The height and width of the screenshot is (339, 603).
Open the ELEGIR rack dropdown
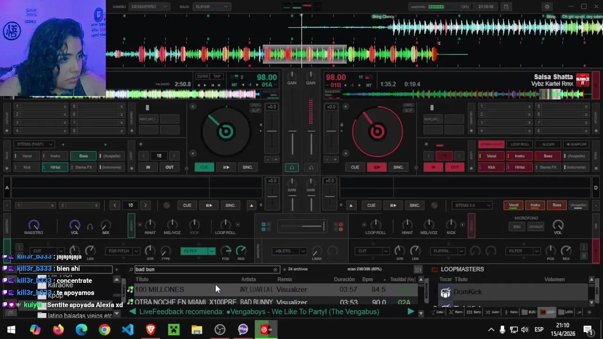(x=211, y=7)
